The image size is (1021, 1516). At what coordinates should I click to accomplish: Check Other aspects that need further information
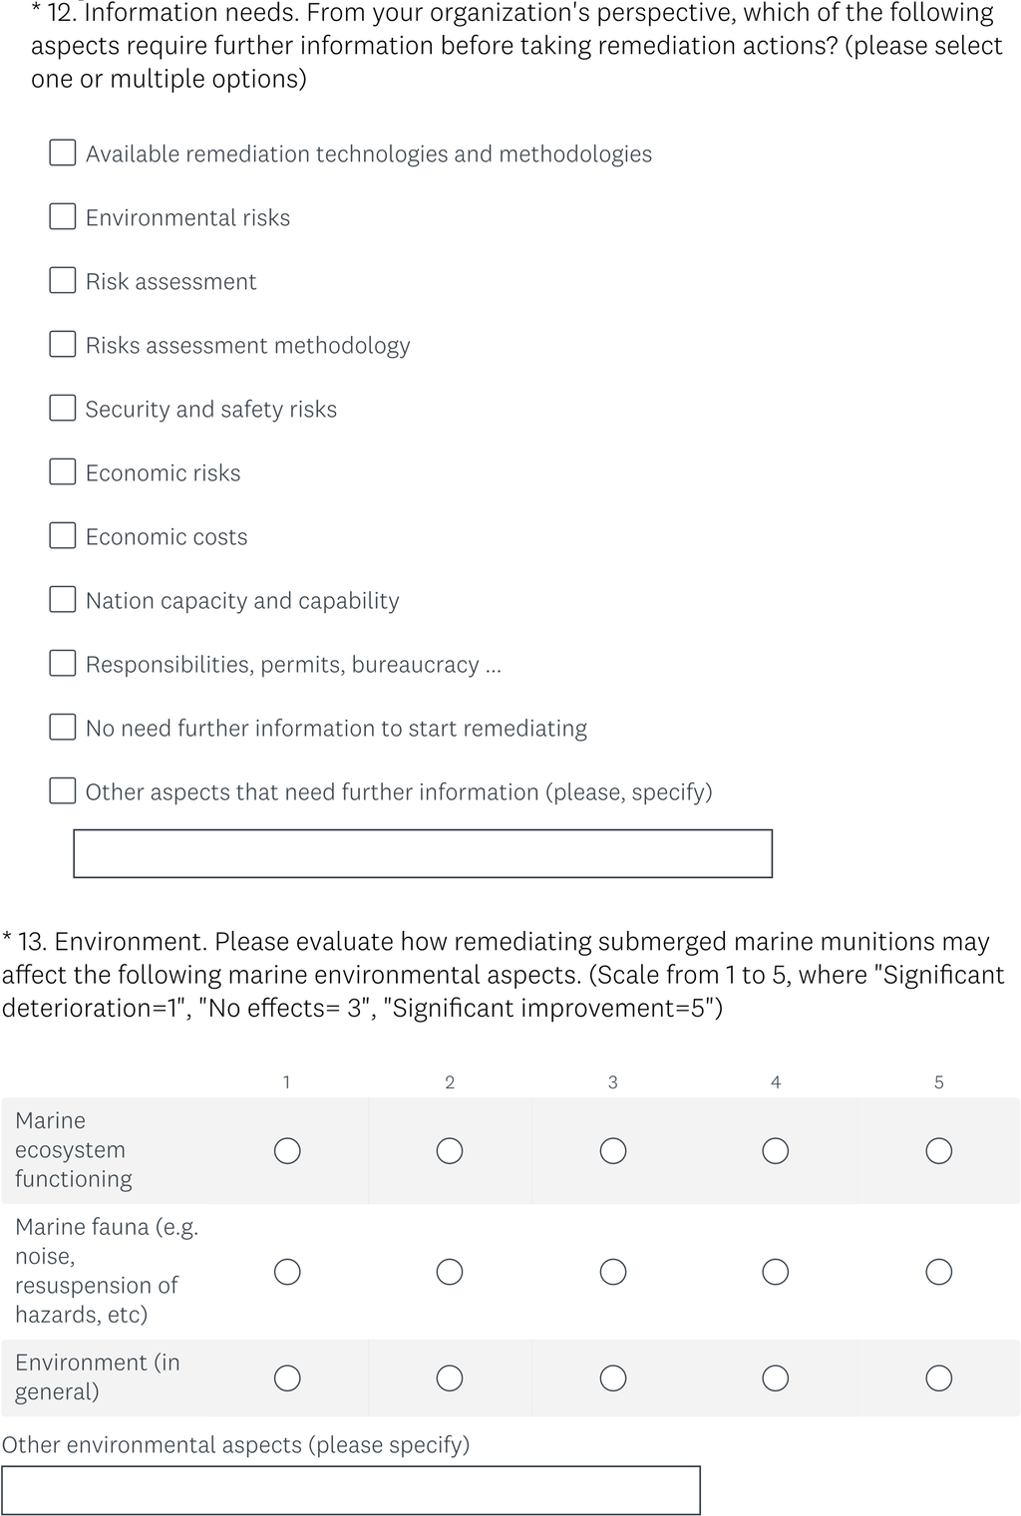click(63, 790)
